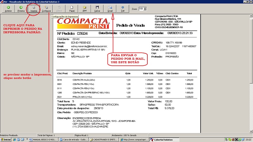Click the Outlook quick launch icon
Screen dimensions: 253x142
[19, 140]
